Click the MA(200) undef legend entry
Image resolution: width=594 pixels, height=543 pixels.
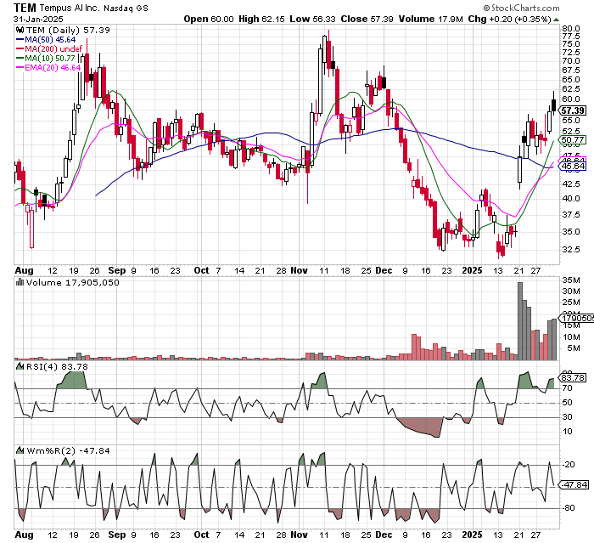coord(53,49)
